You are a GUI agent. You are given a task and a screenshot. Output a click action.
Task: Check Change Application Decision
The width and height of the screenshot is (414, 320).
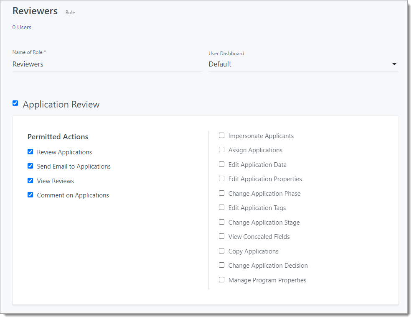(x=221, y=265)
